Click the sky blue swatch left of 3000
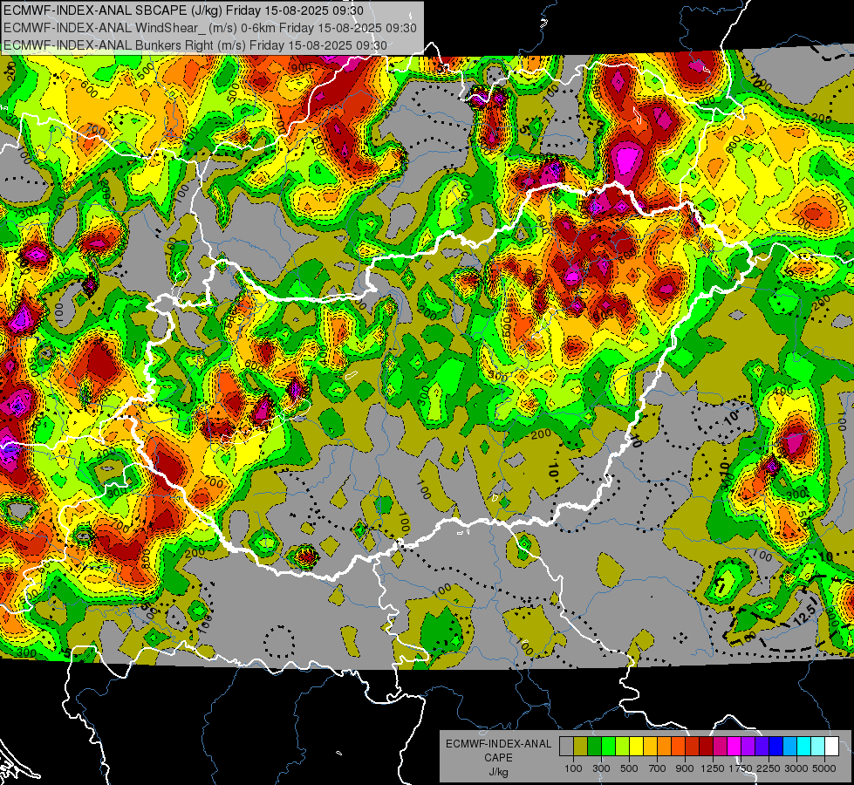Viewport: 854px width, 785px height. 789,747
